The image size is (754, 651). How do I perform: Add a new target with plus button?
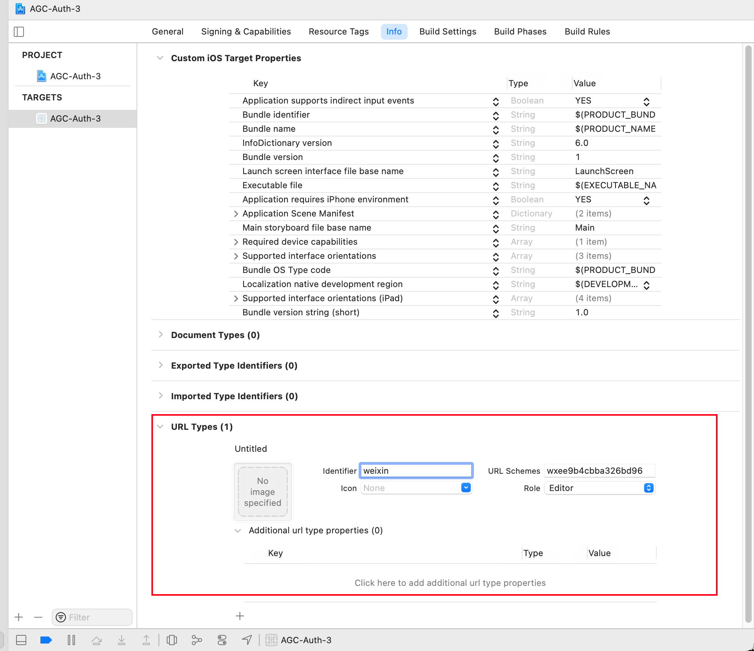click(18, 617)
